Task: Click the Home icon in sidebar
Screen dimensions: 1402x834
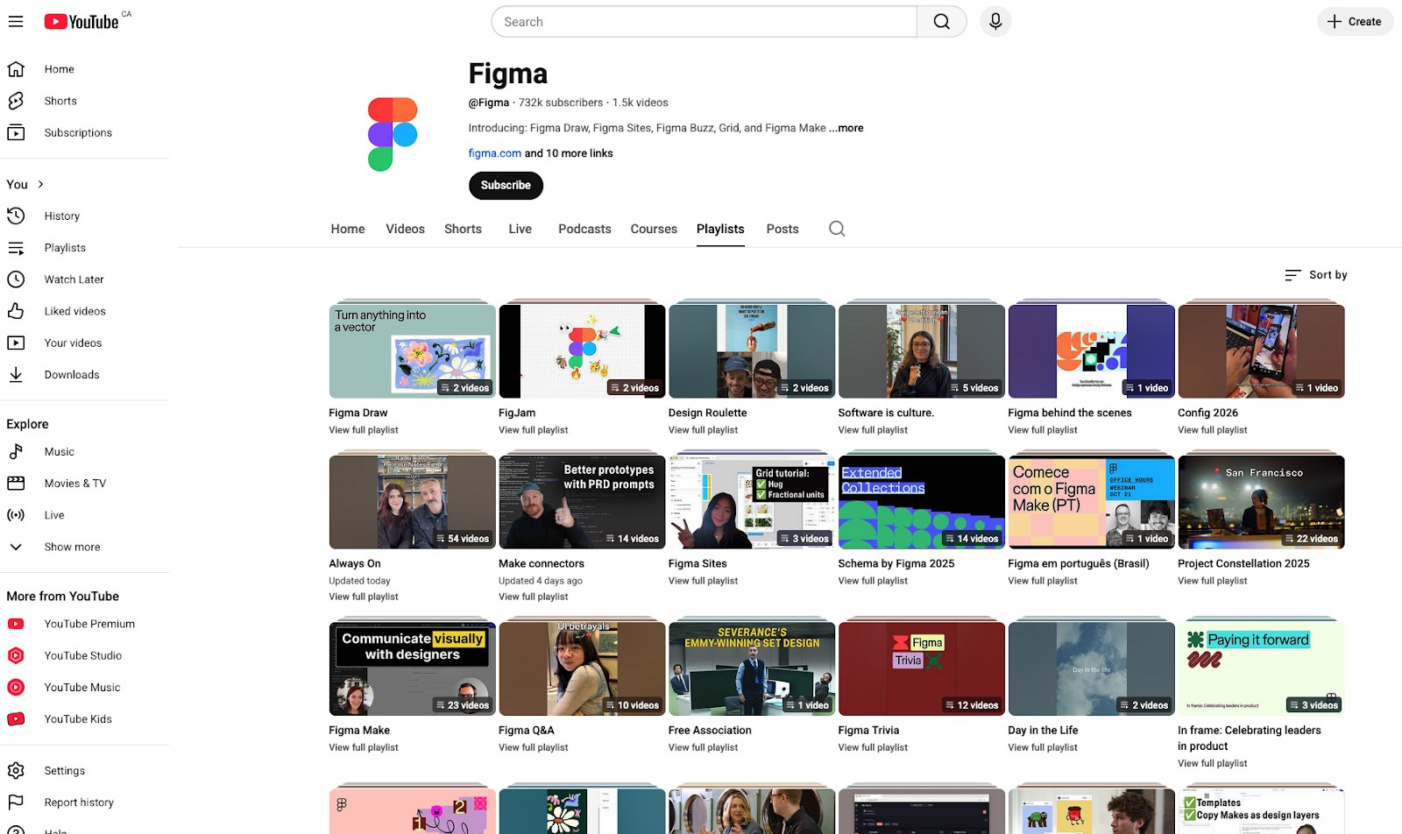Action: 16,69
